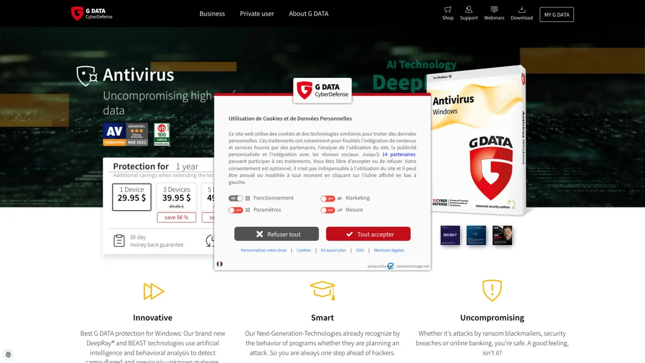The image size is (645, 363).
Task: Click the 30-day money back guarantee text
Action: click(156, 241)
